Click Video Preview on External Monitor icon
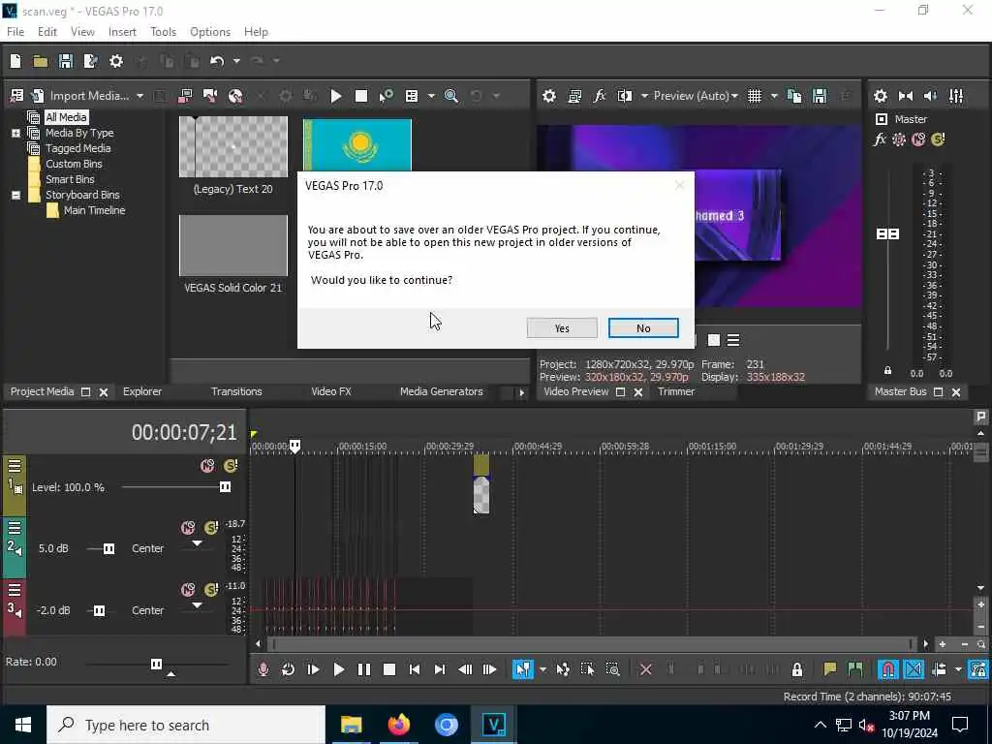The width and height of the screenshot is (992, 744). 574,96
